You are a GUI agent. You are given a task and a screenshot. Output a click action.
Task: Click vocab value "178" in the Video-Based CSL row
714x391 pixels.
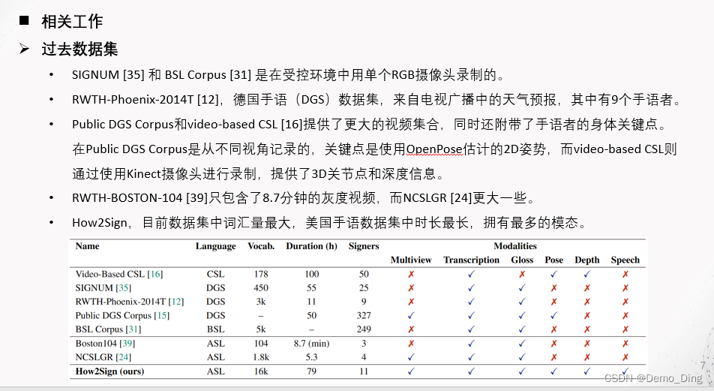(261, 274)
